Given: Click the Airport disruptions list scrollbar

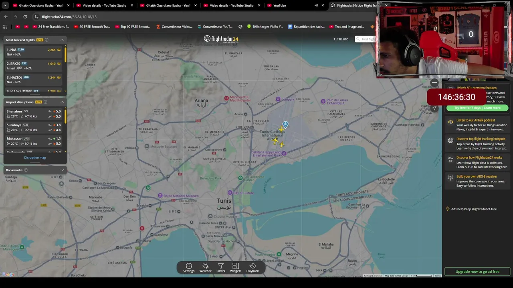Looking at the screenshot, I should (x=65, y=116).
